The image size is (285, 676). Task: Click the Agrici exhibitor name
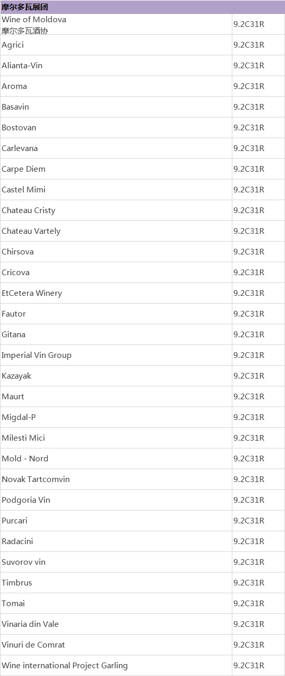[x=13, y=45]
